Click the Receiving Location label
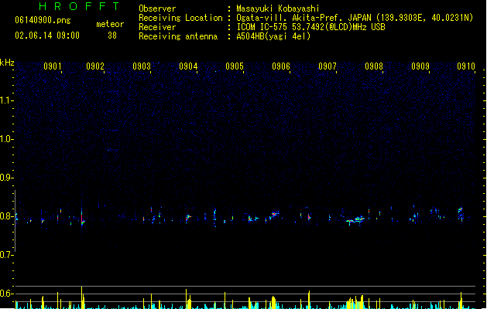 coord(180,18)
